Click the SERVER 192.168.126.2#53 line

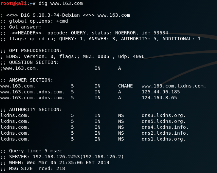pyautogui.click(x=62, y=157)
